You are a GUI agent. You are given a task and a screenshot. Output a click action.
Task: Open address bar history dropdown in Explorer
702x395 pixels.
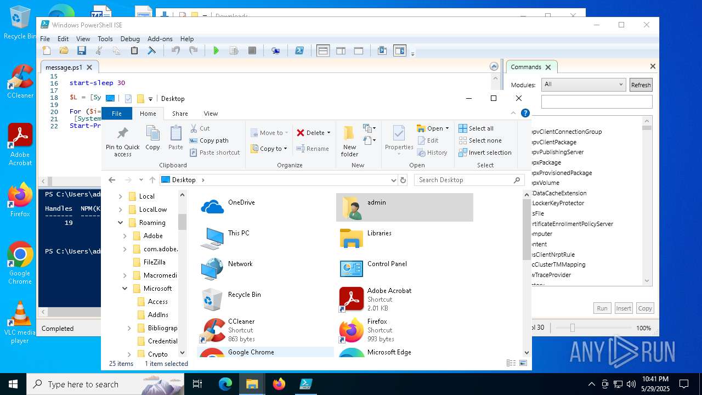coord(393,180)
